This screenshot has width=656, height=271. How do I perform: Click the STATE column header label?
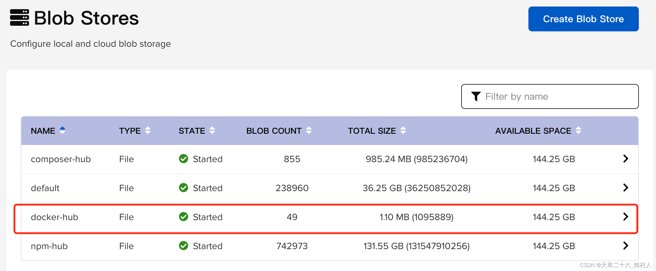192,131
